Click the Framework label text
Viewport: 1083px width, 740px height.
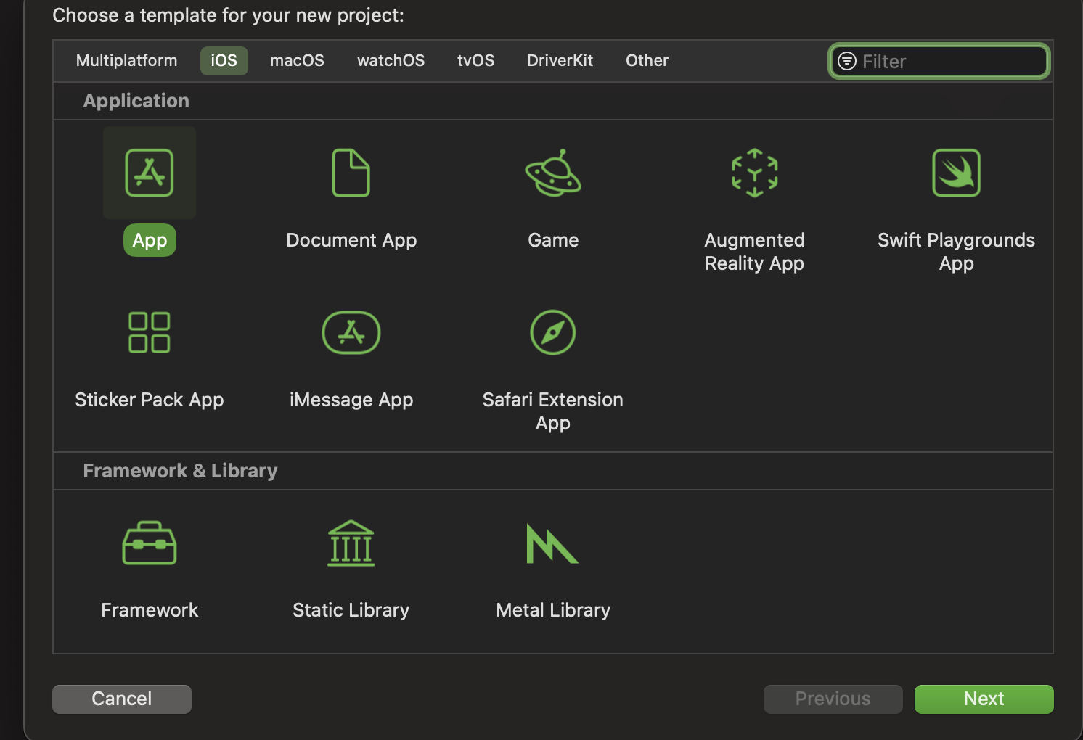[x=150, y=610]
